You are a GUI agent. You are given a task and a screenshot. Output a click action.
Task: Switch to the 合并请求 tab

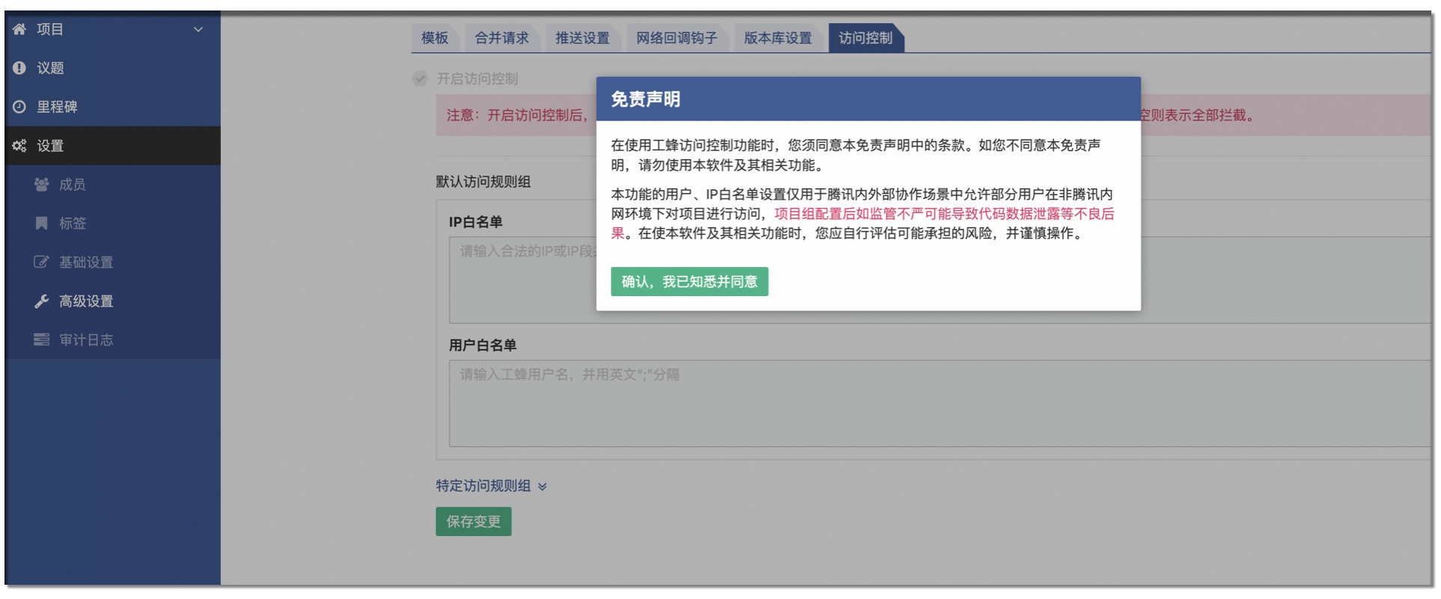(x=502, y=38)
